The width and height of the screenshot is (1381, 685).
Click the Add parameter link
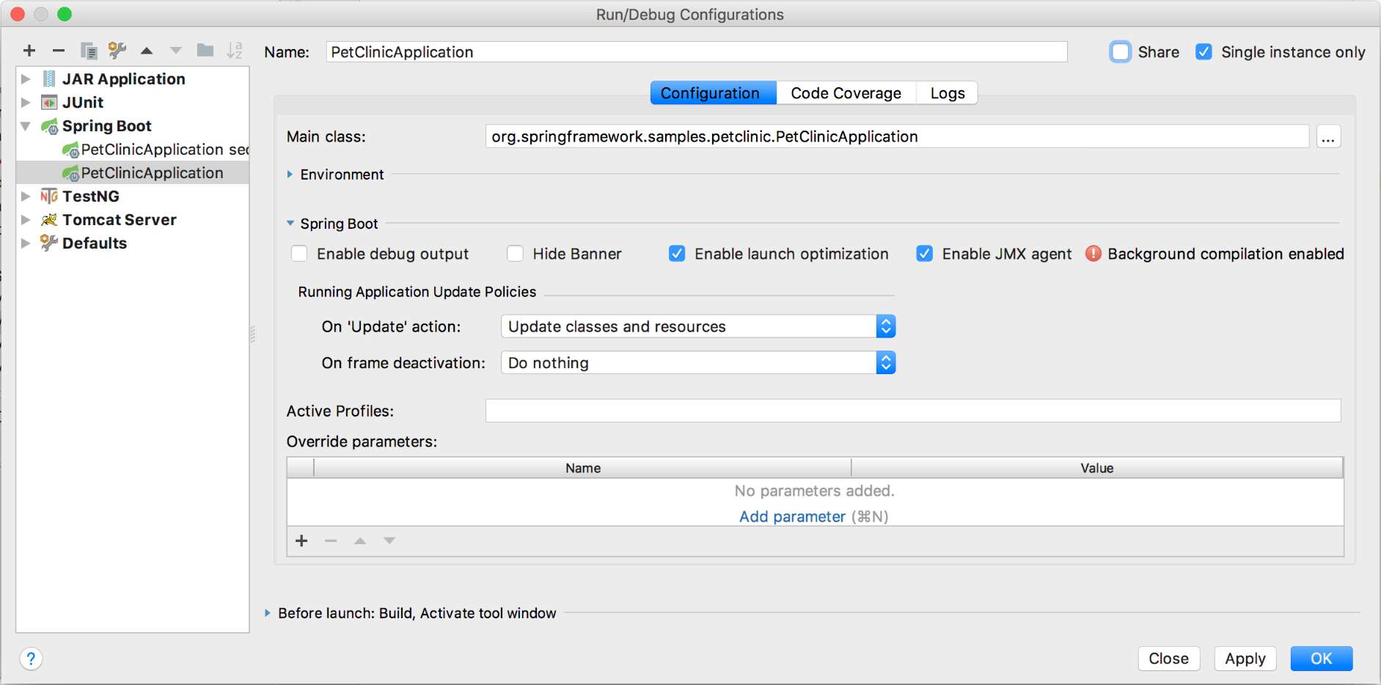[x=793, y=516]
